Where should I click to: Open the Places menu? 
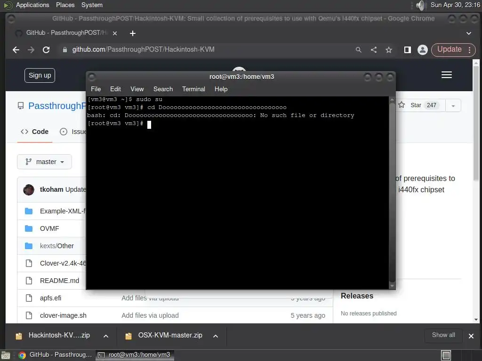pos(65,5)
